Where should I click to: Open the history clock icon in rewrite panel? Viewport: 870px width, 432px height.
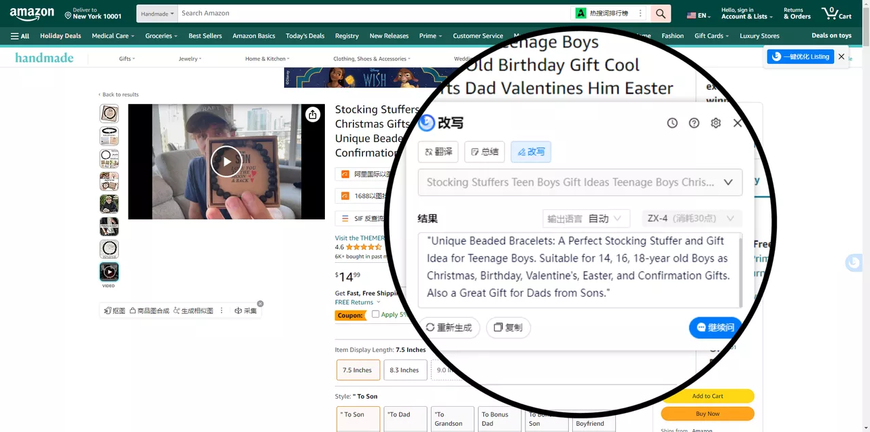672,123
